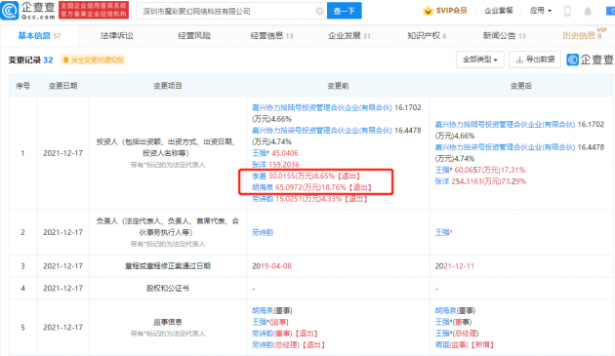Click the 变更记录 32 section heading
Screen dimensions: 615x356
pyautogui.click(x=30, y=60)
